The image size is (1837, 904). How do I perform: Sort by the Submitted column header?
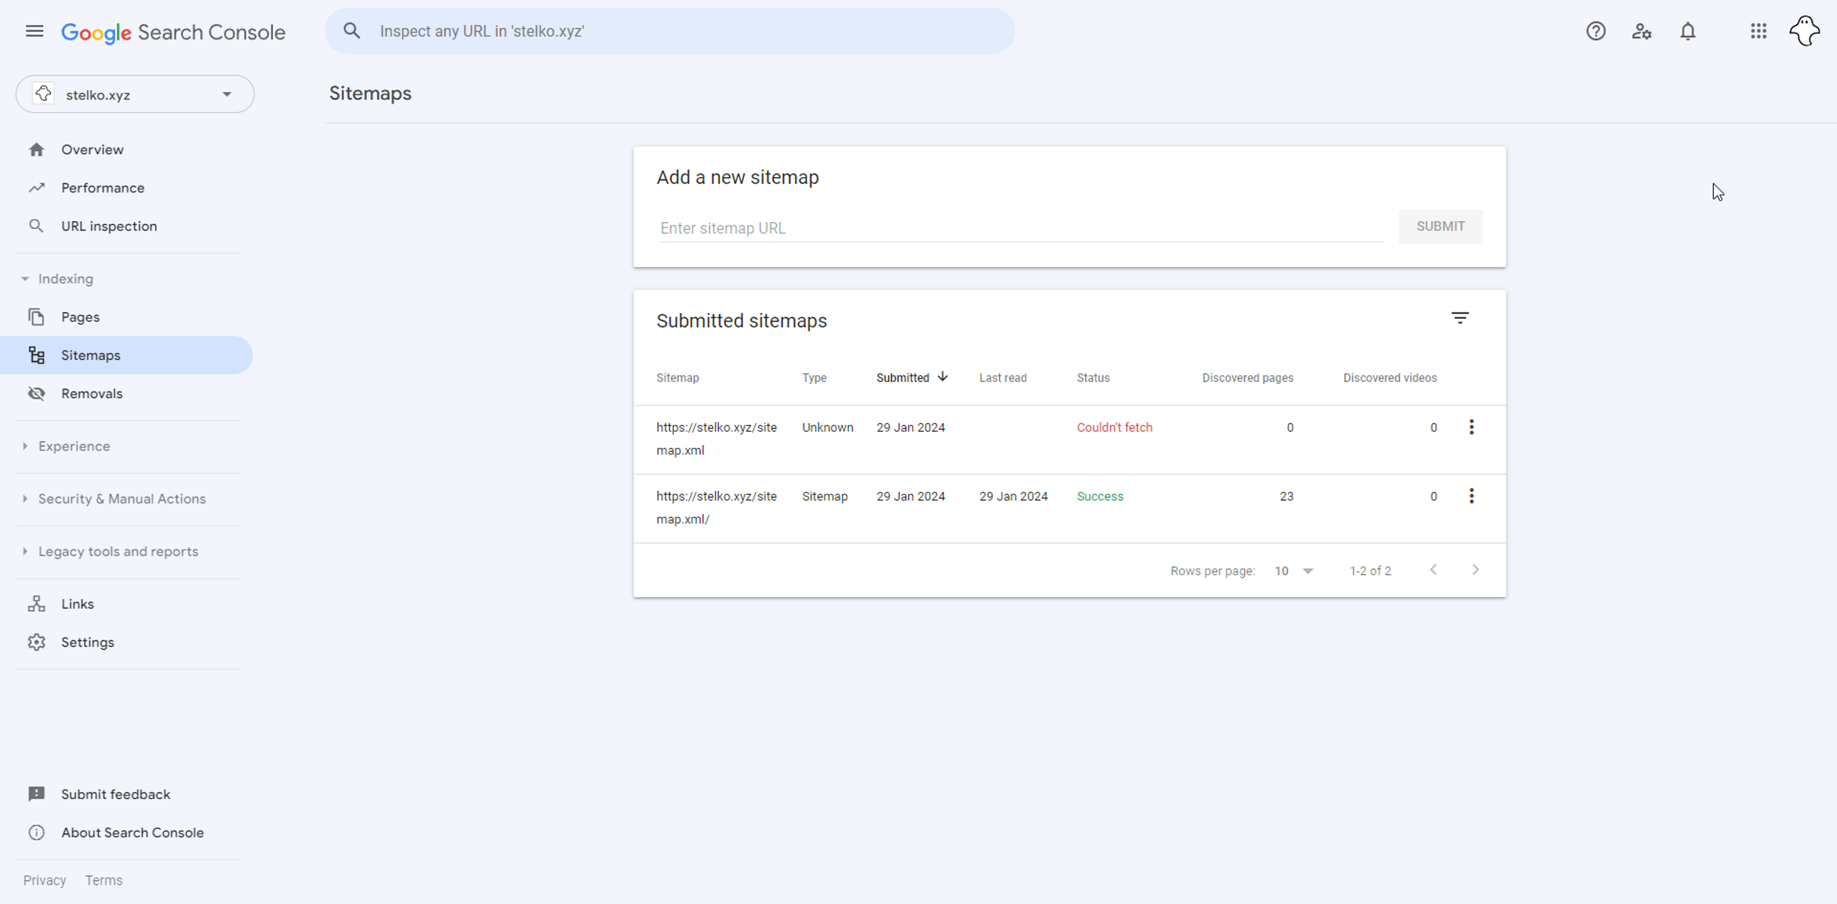(x=903, y=378)
